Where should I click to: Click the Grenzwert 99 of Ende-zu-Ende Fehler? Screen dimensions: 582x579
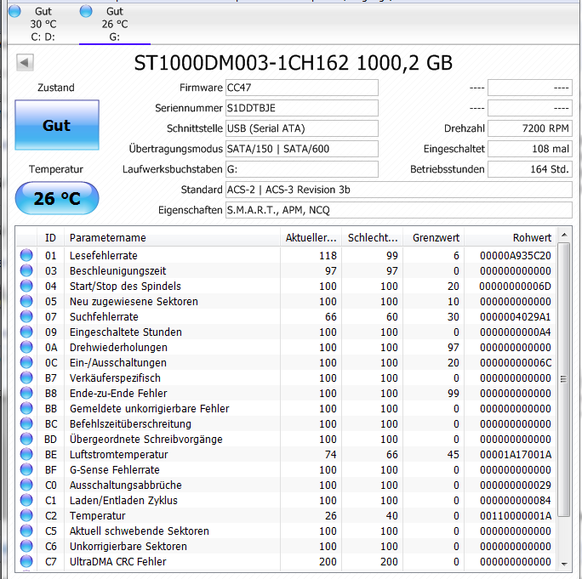point(453,393)
